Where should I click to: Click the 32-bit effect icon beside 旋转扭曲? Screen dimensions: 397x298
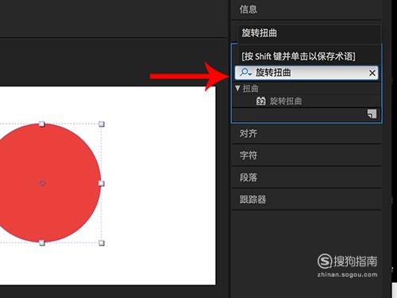click(x=260, y=101)
